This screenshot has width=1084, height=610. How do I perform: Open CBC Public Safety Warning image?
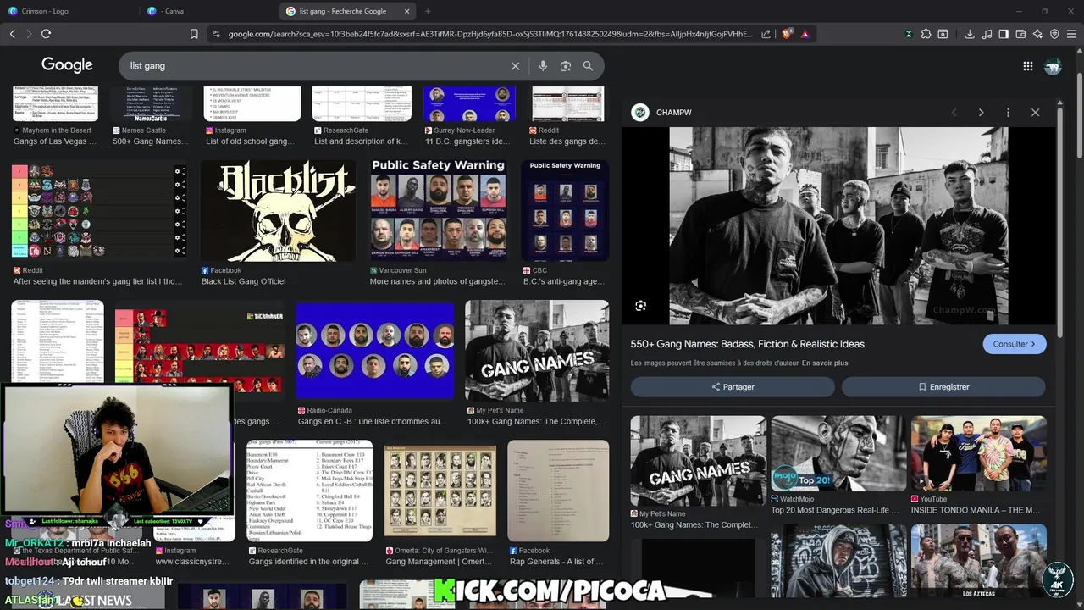pos(565,211)
